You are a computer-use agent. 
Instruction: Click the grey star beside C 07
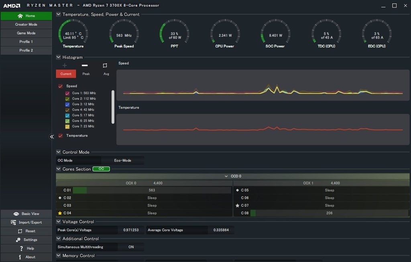(x=238, y=205)
